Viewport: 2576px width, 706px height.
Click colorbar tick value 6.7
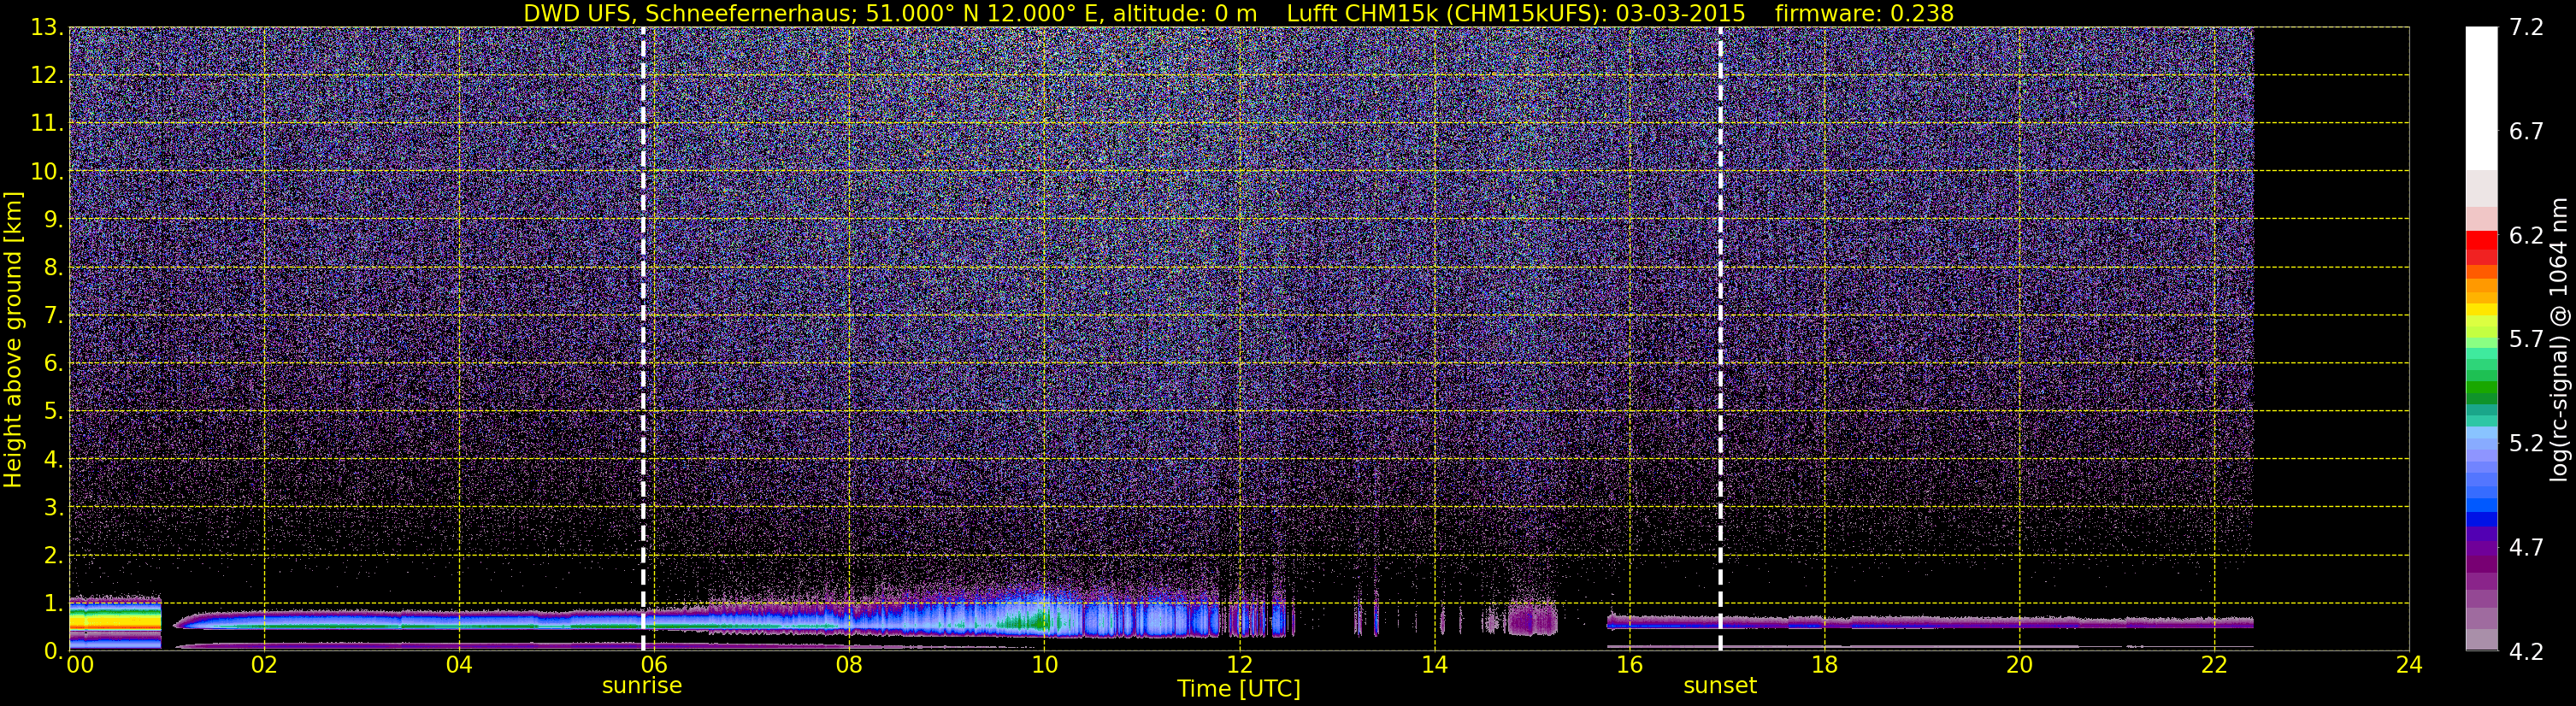2526,131
